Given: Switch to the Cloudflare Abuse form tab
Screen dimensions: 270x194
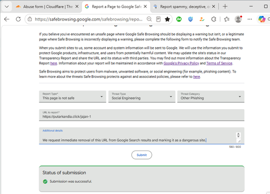Looking at the screenshot, I should pos(47,6).
